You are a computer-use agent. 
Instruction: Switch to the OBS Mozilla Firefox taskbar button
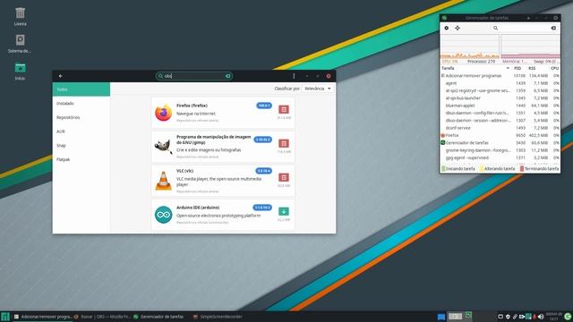point(102,317)
